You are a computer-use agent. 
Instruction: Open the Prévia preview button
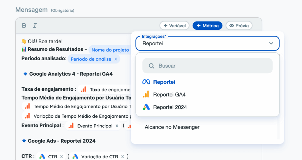pyautogui.click(x=239, y=26)
